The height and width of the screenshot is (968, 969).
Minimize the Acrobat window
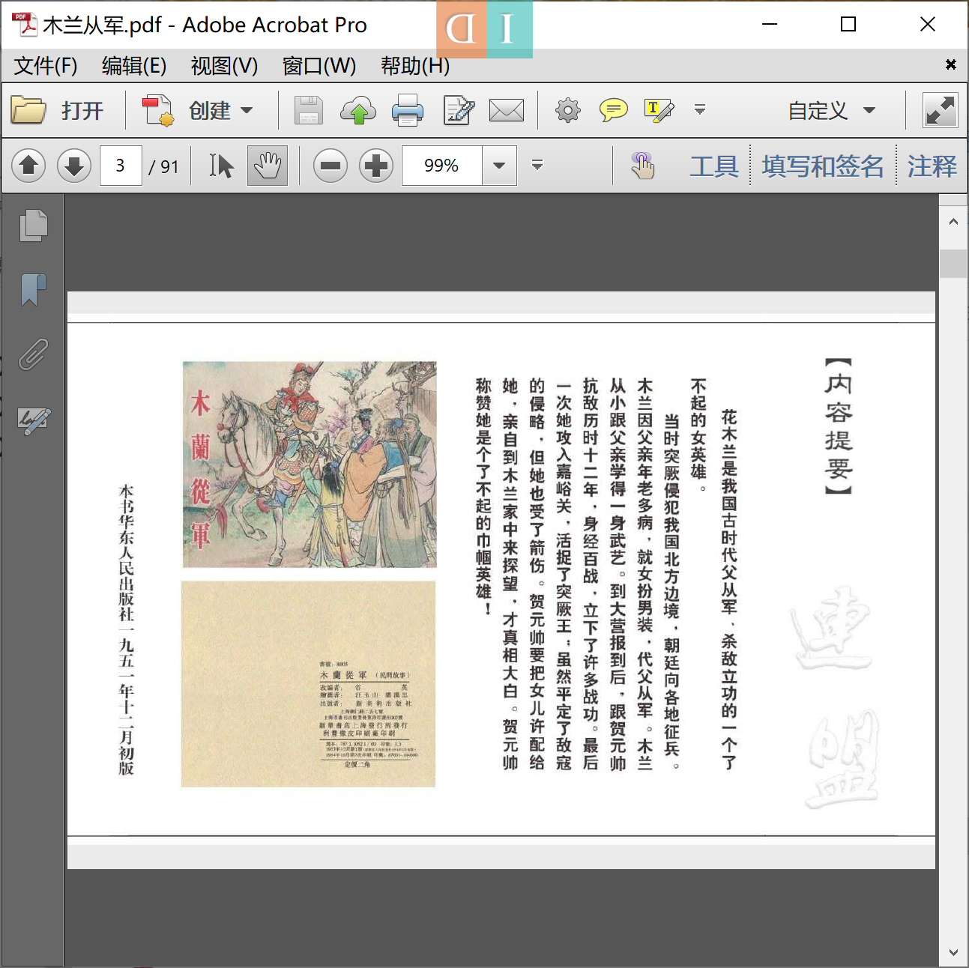[x=770, y=24]
